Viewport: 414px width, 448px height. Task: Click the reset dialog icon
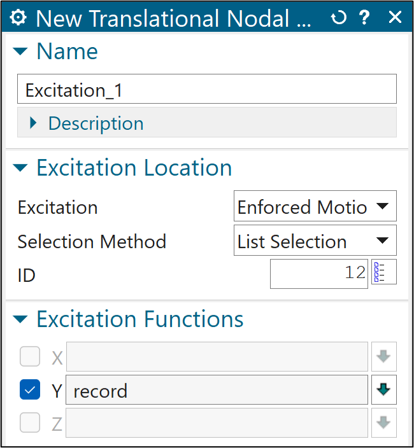[338, 17]
